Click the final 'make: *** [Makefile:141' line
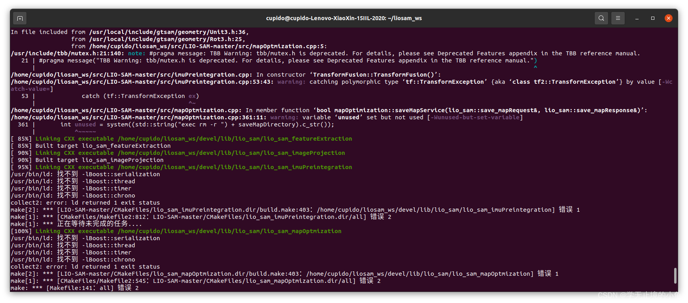This screenshot has width=688, height=303. tap(75, 288)
